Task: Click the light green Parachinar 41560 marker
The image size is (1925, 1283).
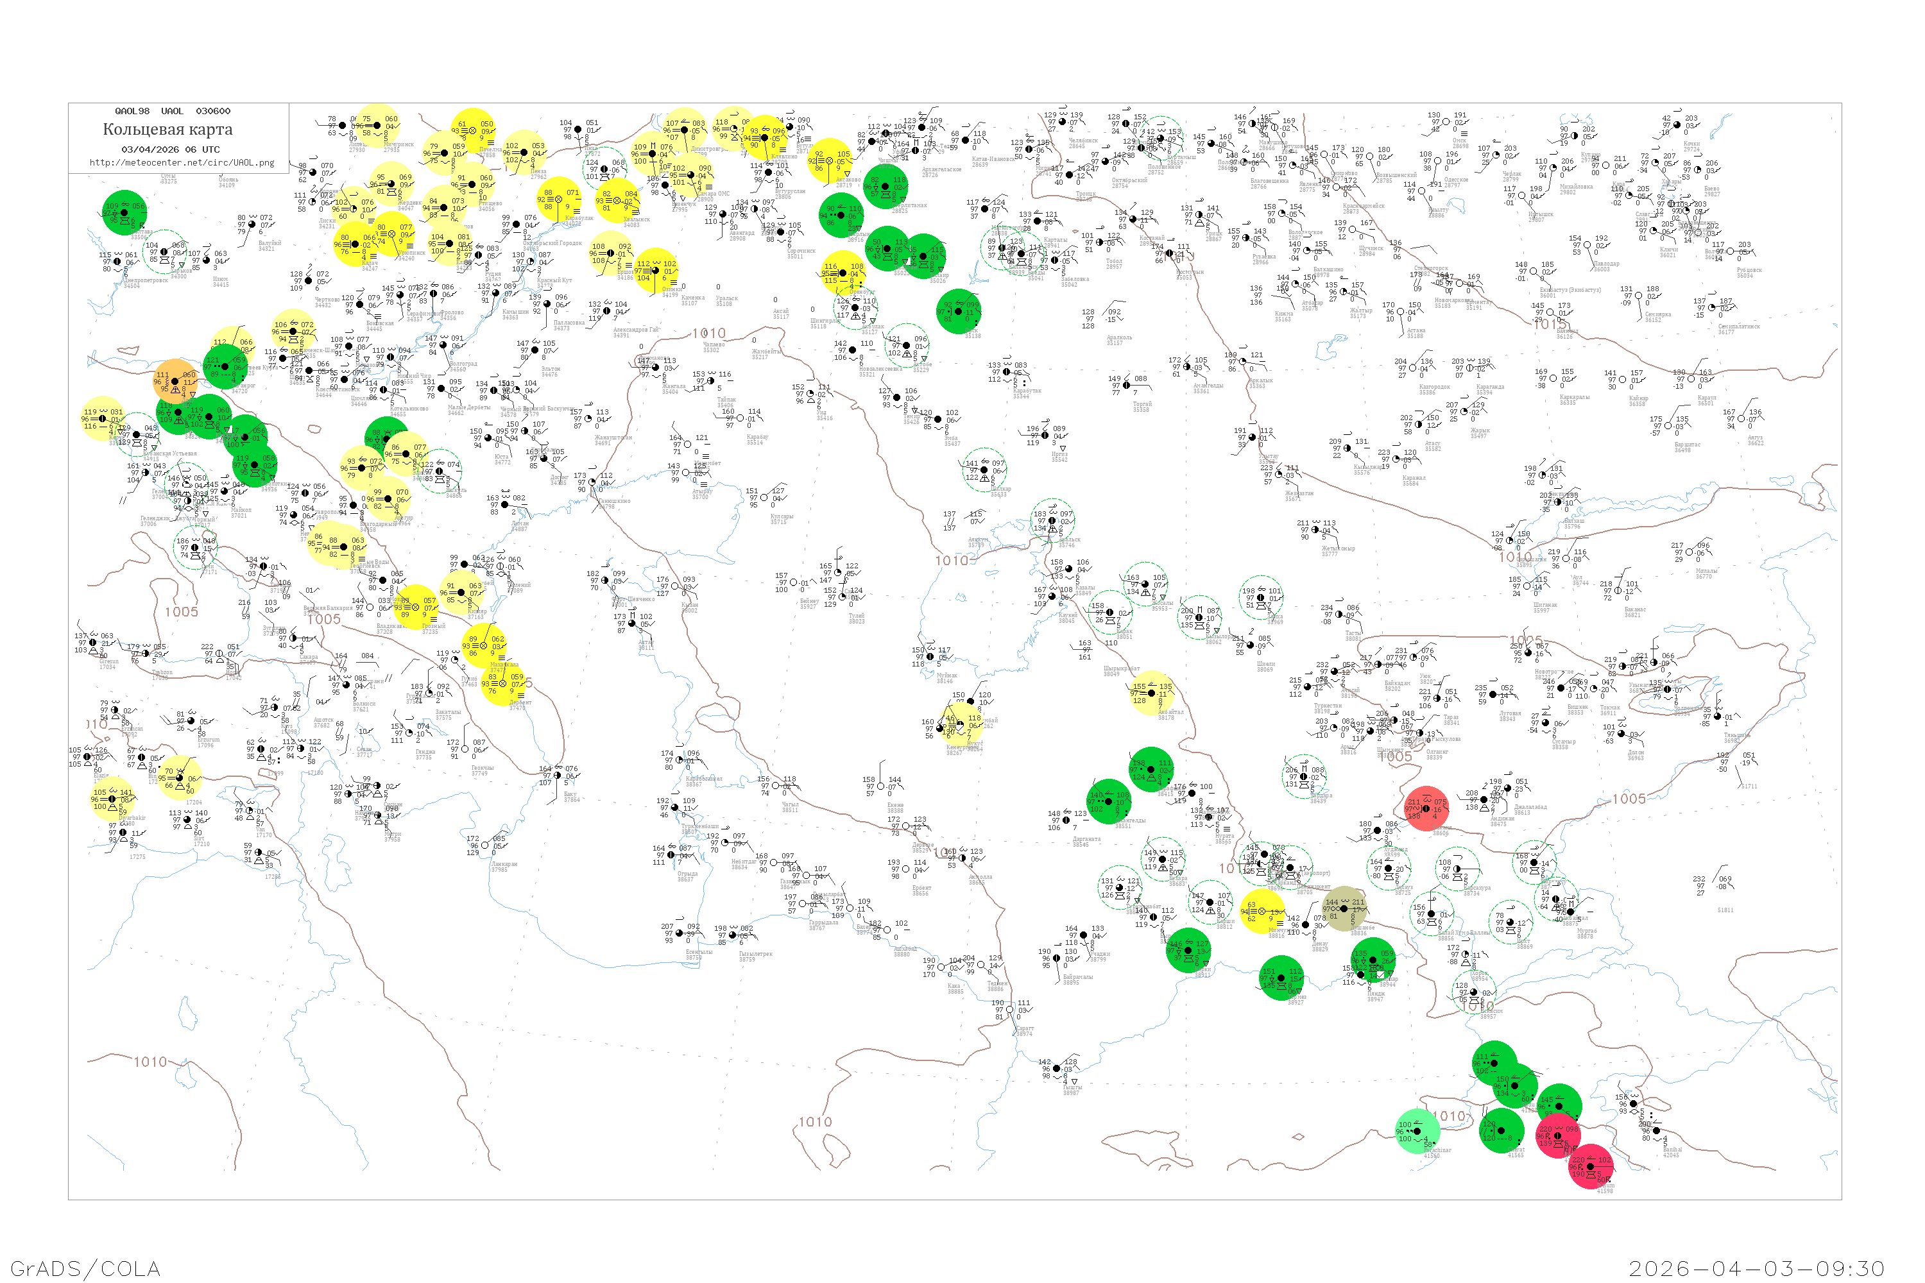Action: [1417, 1132]
